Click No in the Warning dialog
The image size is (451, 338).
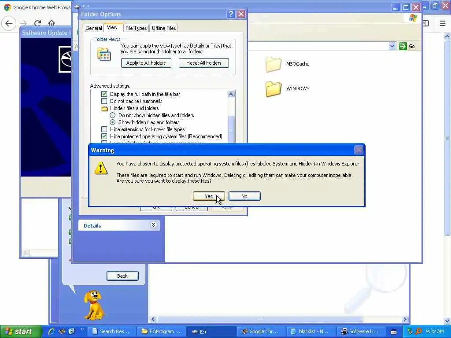coord(244,196)
